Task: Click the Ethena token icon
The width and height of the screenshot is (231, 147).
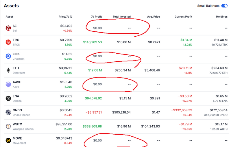Action: click(8, 98)
